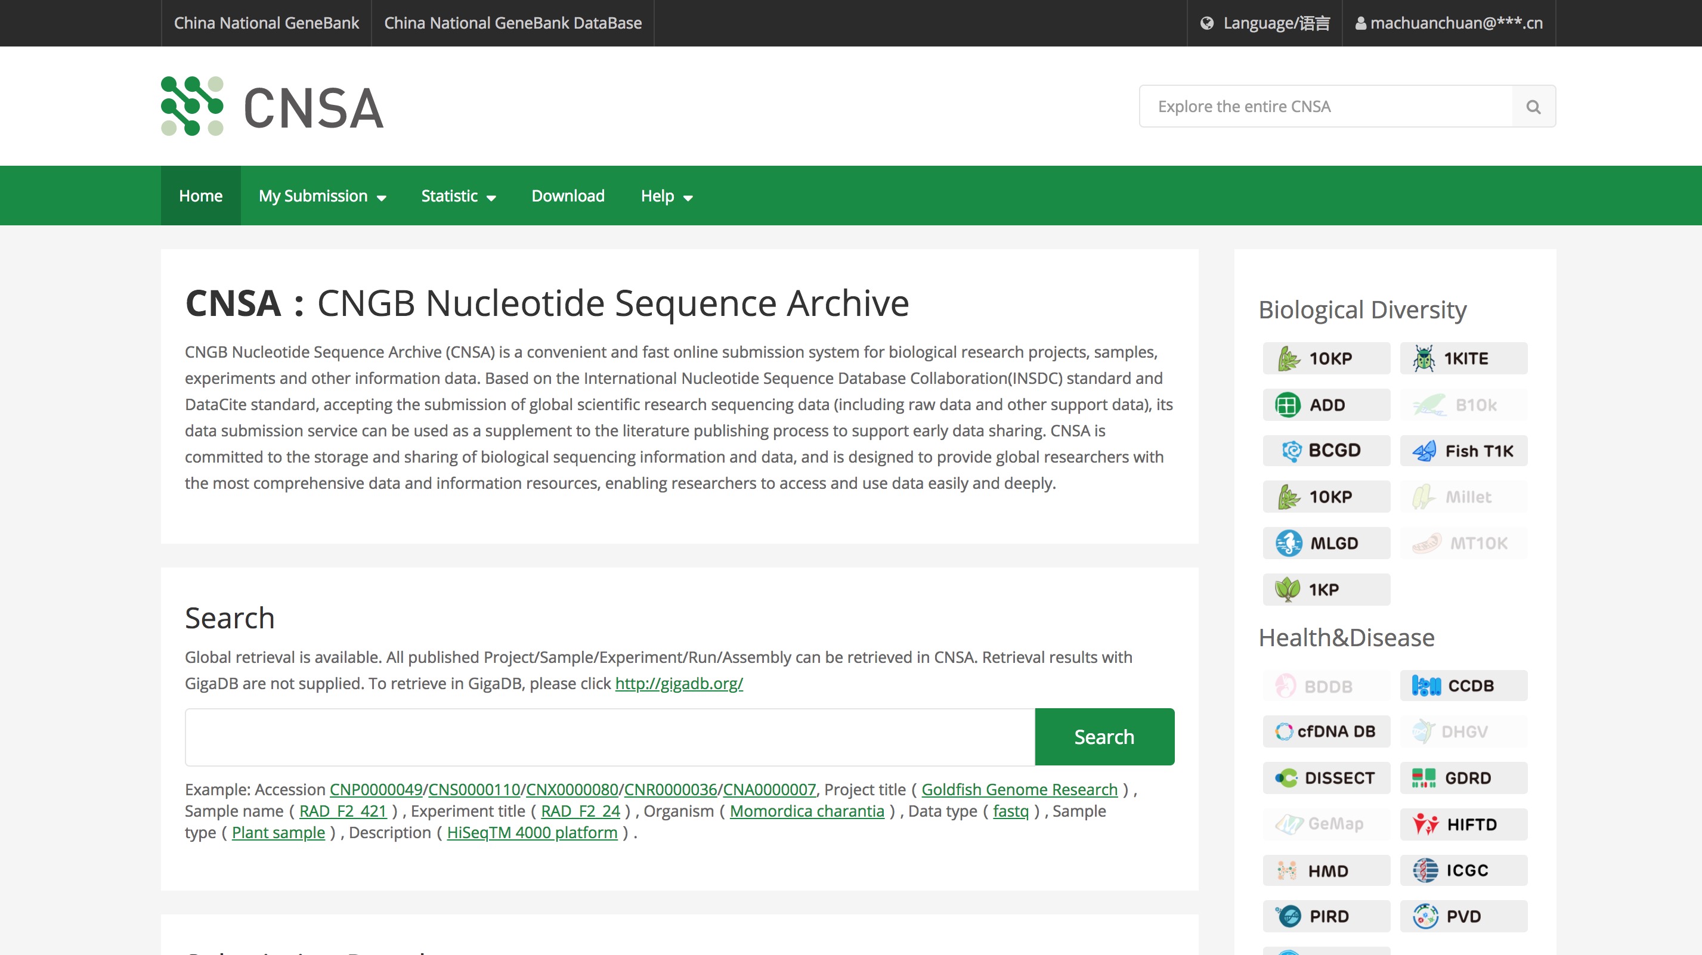Follow the gigadb.org link

point(679,684)
